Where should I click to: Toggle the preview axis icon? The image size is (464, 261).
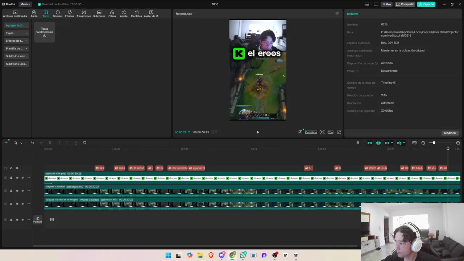coord(399,143)
